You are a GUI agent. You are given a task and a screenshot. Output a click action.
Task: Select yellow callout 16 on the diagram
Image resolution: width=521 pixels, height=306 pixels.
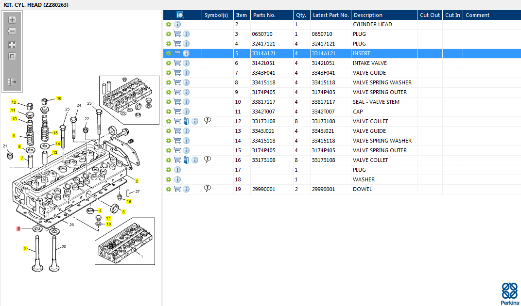point(59,98)
